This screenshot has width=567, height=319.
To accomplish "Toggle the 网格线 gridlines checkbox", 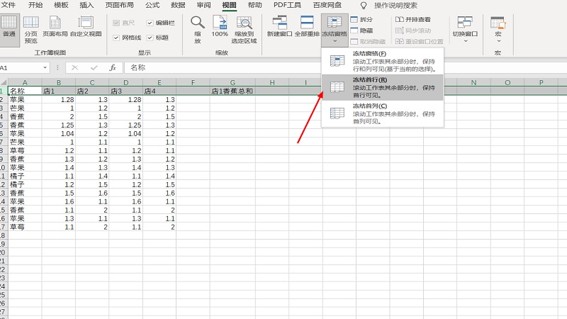I will click(x=117, y=37).
